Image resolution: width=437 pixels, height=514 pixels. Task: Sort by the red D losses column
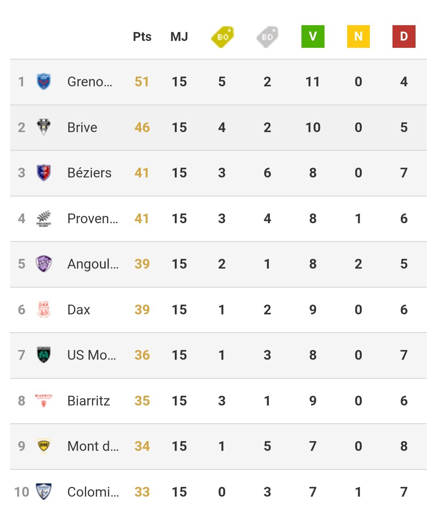click(404, 36)
